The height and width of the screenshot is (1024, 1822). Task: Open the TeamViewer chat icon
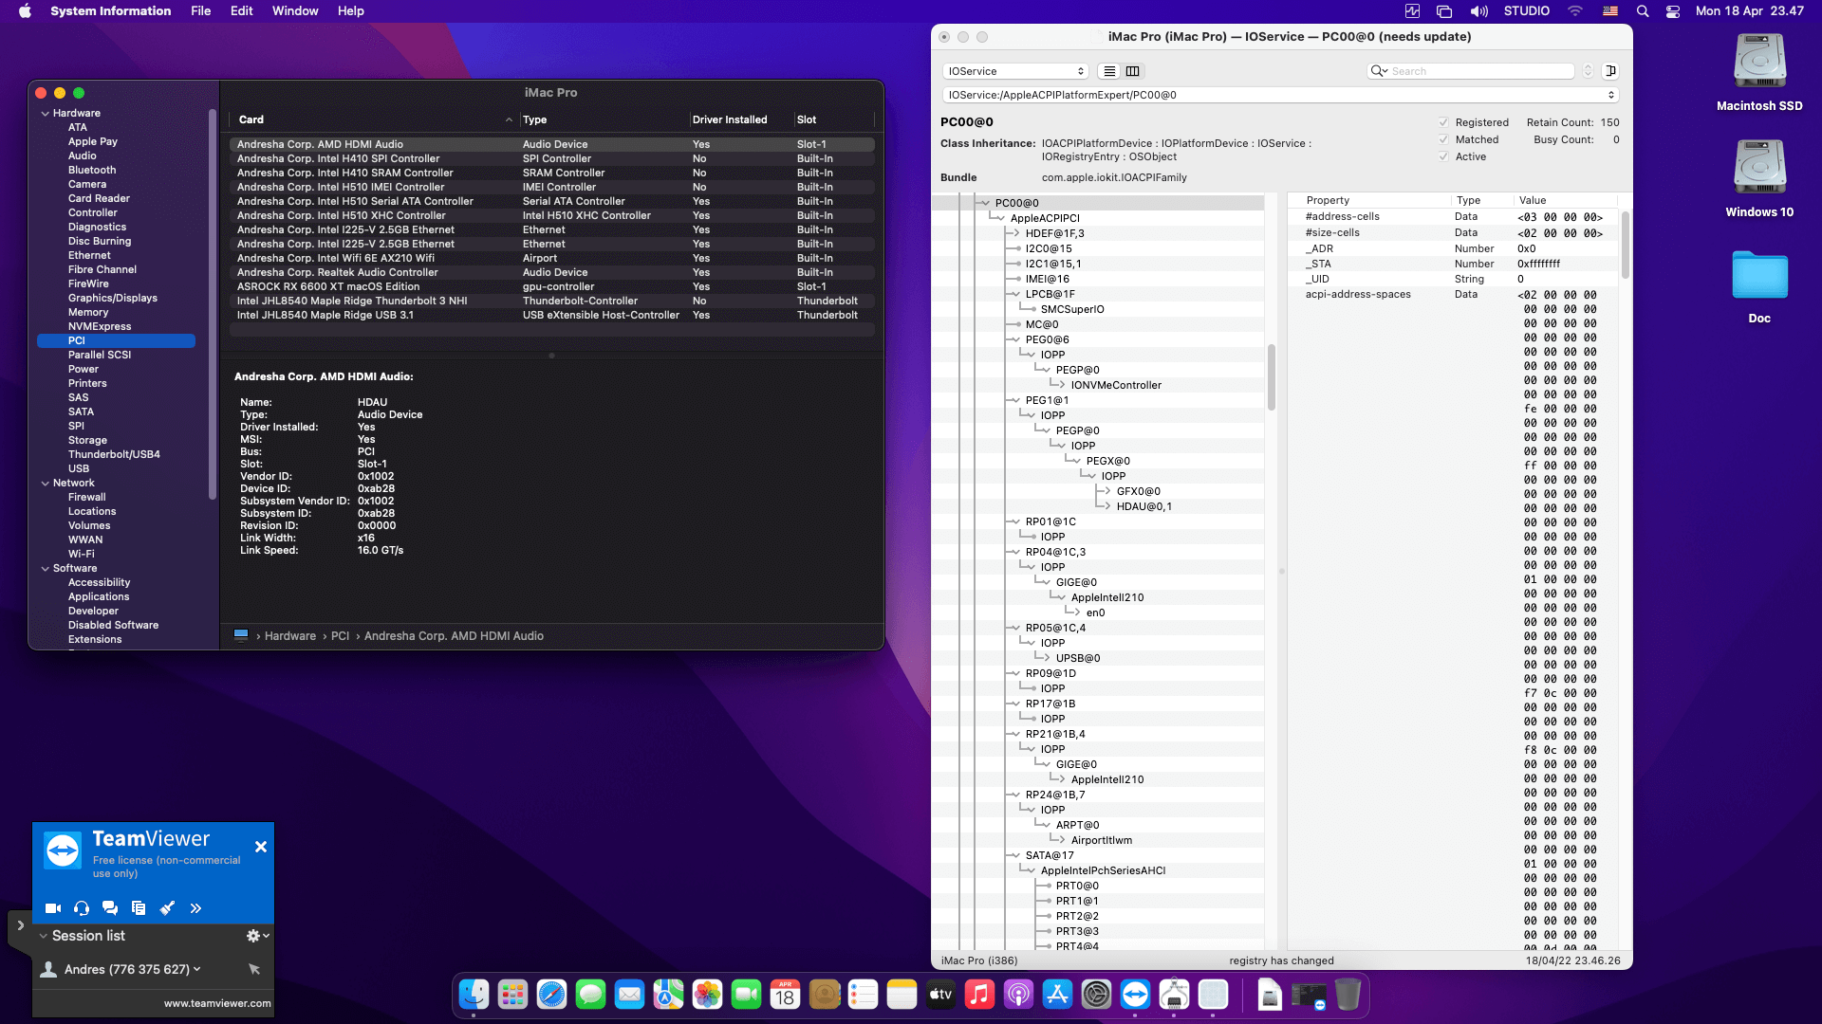(110, 908)
